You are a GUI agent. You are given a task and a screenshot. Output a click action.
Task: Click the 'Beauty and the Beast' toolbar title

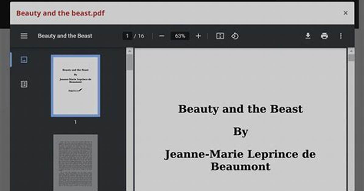click(x=65, y=36)
